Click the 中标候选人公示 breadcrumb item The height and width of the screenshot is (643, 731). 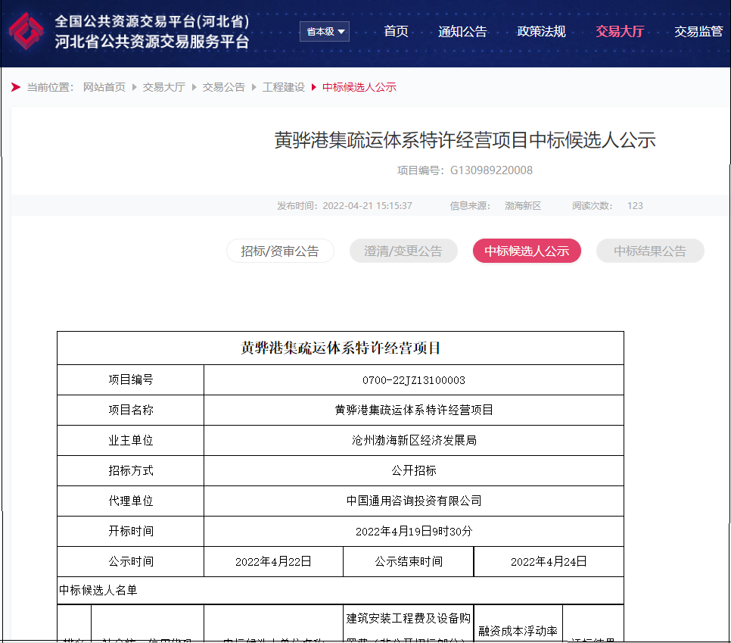tap(359, 87)
